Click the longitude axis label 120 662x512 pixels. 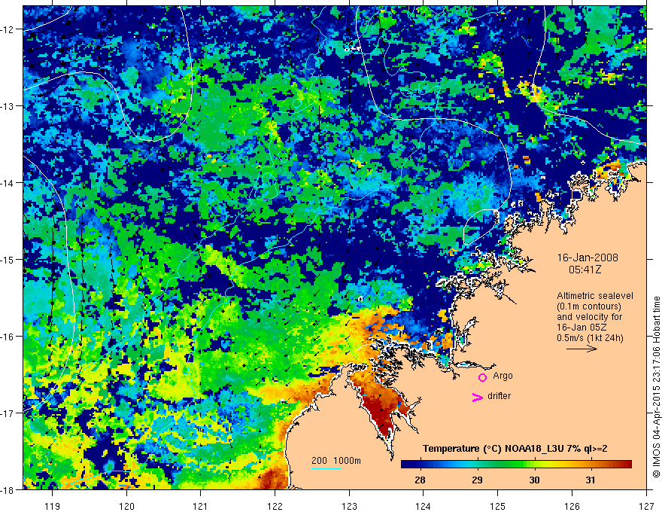pos(126,506)
